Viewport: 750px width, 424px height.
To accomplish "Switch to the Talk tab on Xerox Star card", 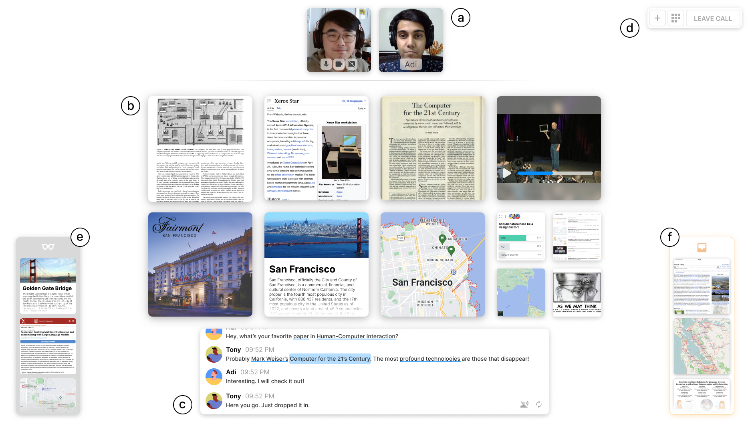I will click(x=279, y=108).
